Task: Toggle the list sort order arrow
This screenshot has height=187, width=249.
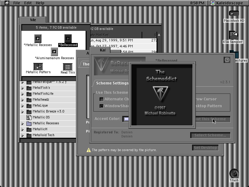Action: (x=159, y=35)
